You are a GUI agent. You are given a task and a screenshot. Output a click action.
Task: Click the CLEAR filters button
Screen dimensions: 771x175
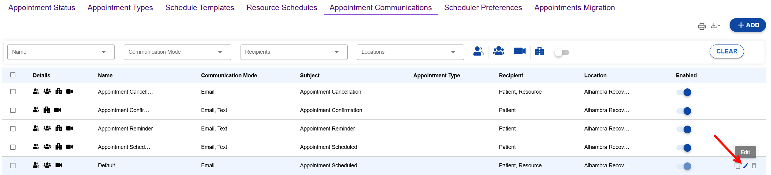click(727, 51)
